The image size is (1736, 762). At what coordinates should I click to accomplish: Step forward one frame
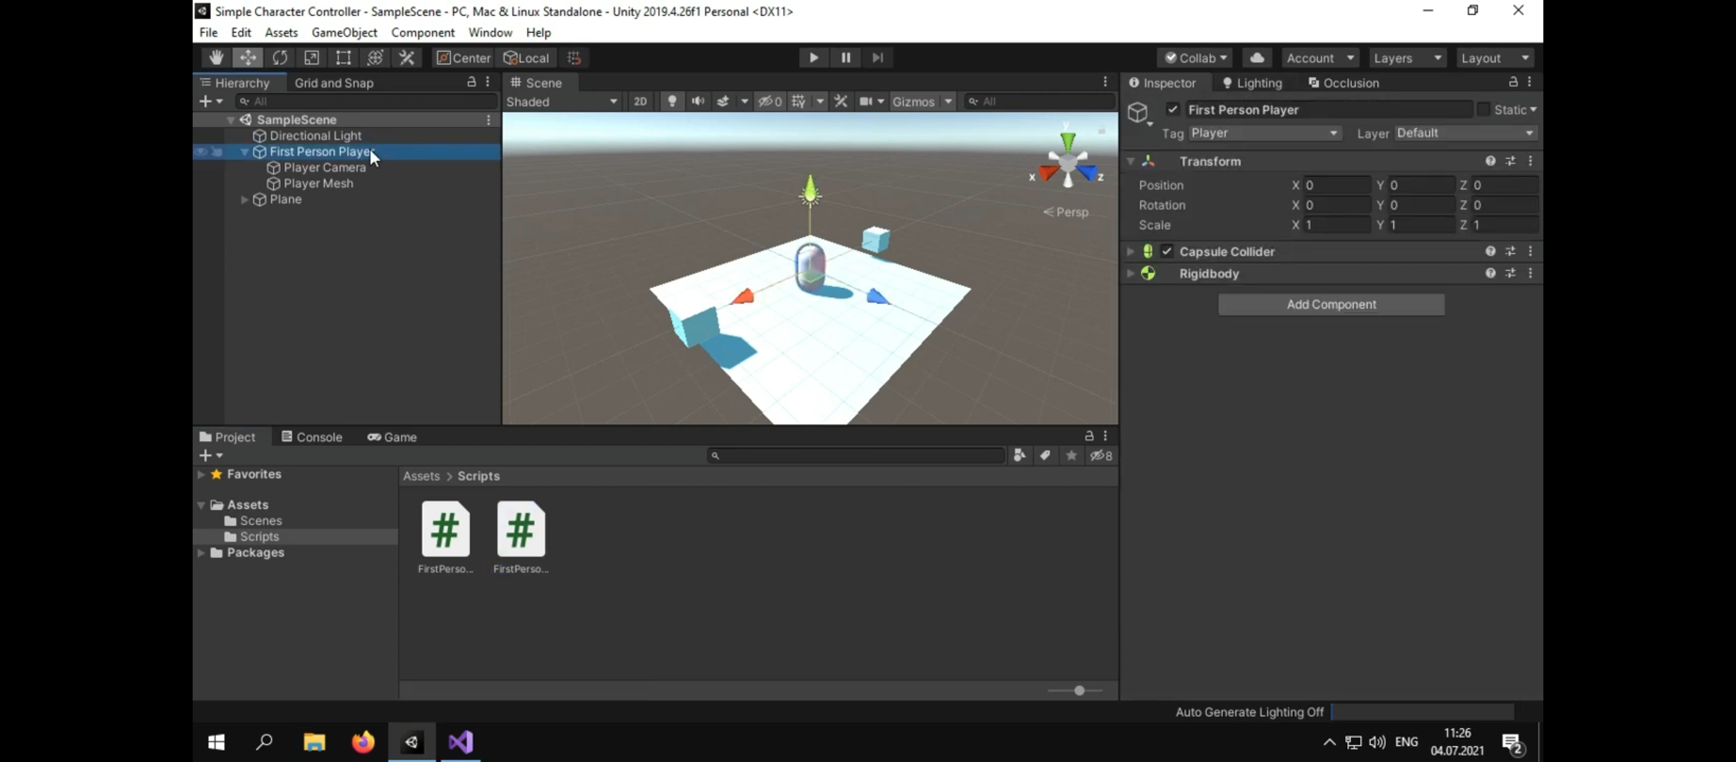click(x=877, y=58)
